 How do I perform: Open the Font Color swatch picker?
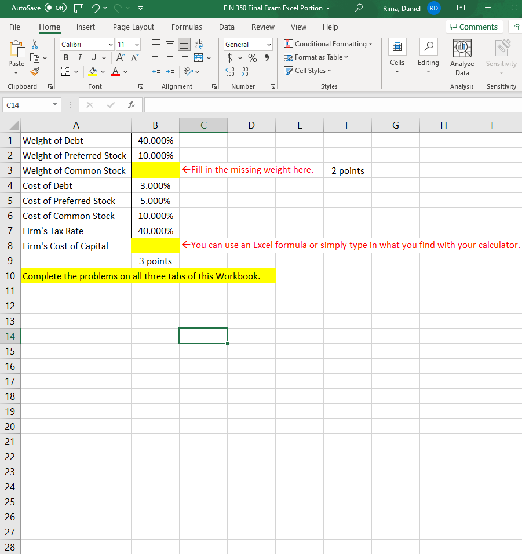click(115, 71)
